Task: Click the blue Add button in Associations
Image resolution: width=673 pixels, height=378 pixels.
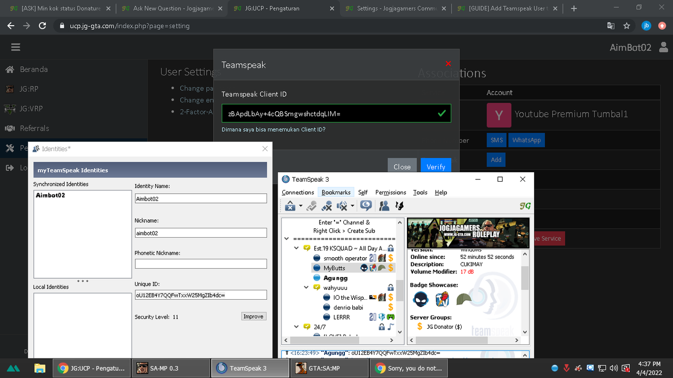Action: click(x=496, y=160)
